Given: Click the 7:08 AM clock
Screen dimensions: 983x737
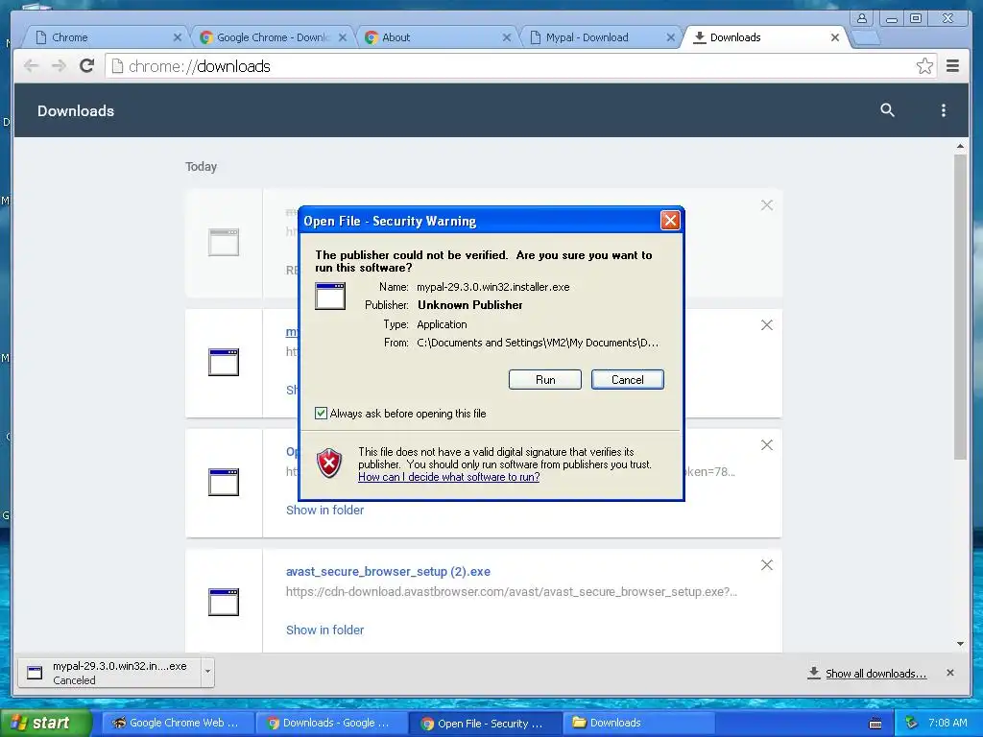Looking at the screenshot, I should click(947, 723).
